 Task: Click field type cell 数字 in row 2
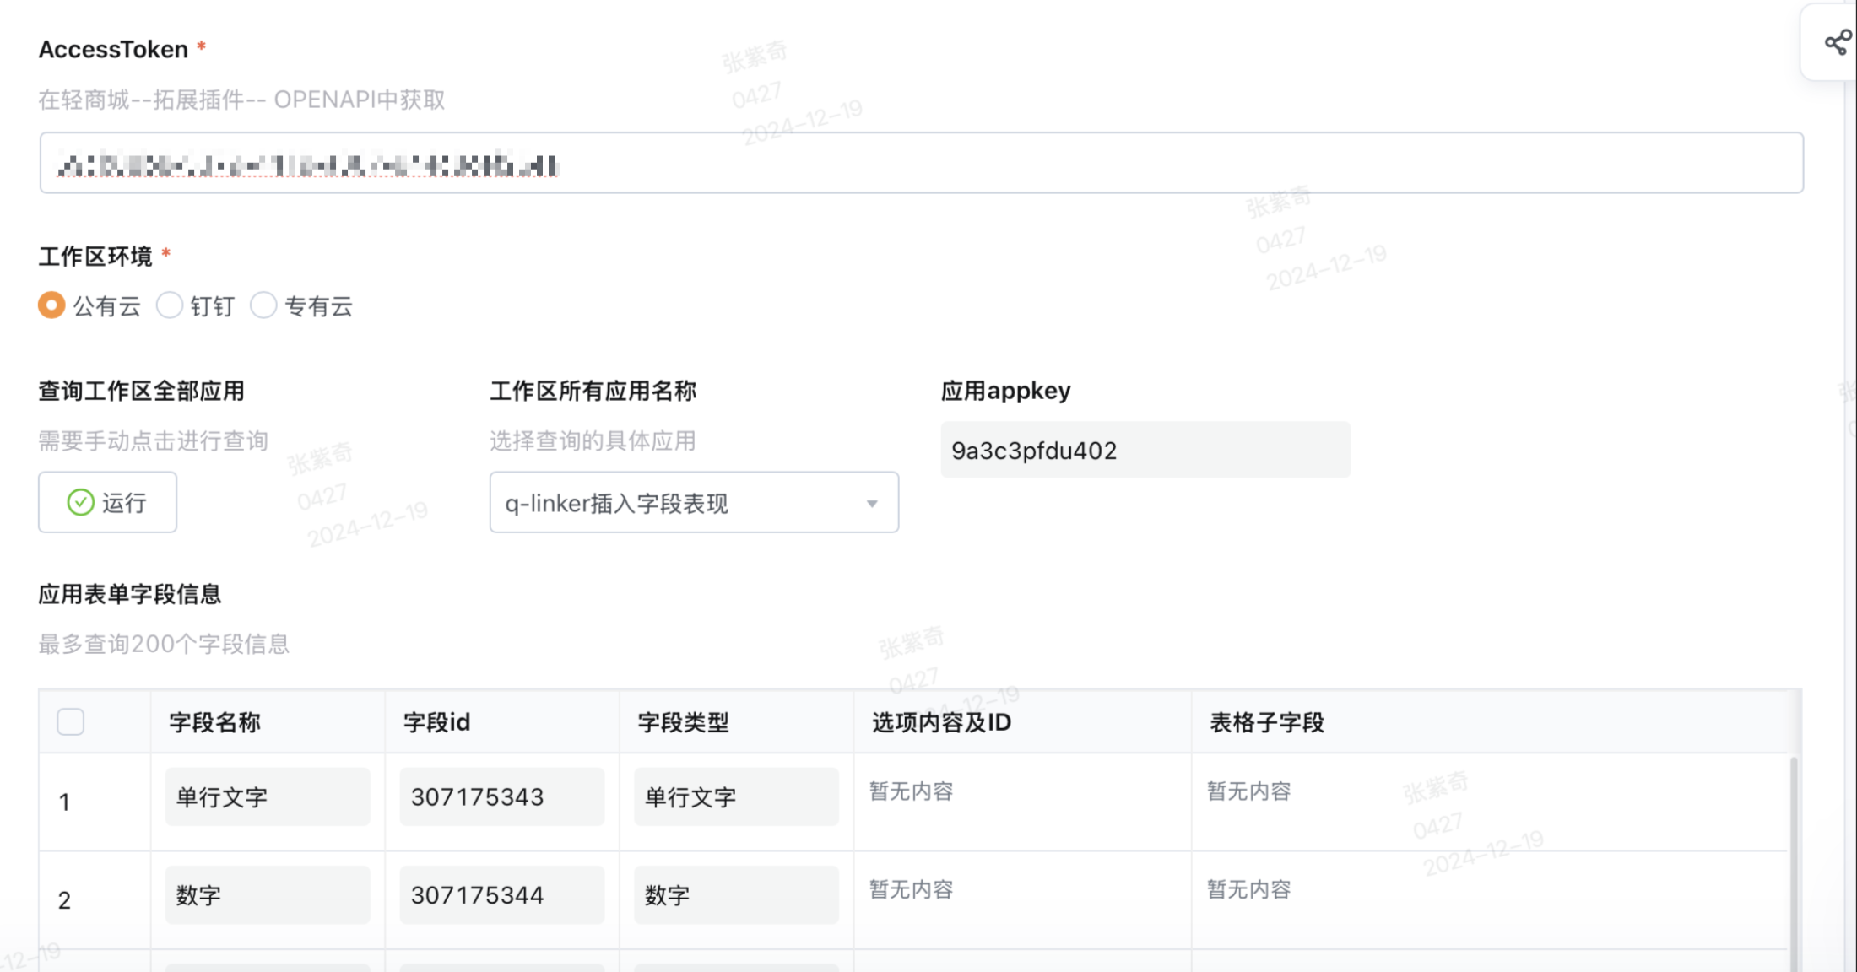click(x=736, y=894)
